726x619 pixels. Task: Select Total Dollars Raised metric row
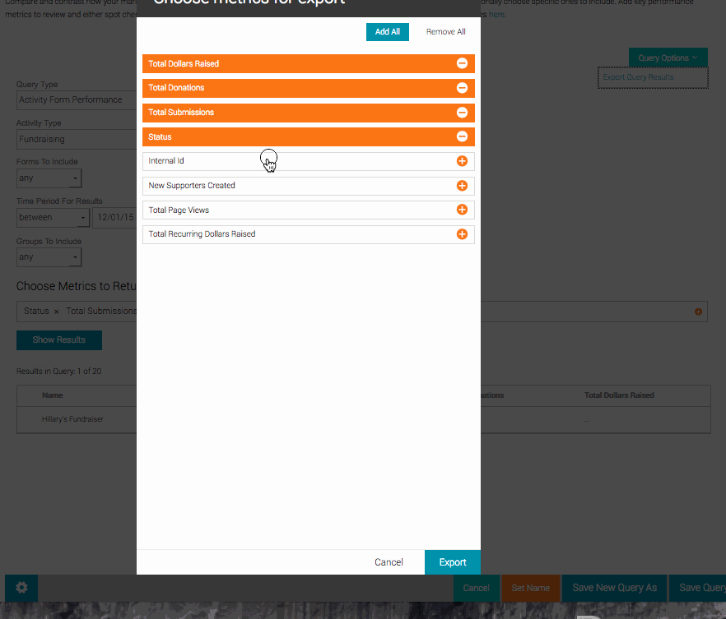click(x=309, y=64)
